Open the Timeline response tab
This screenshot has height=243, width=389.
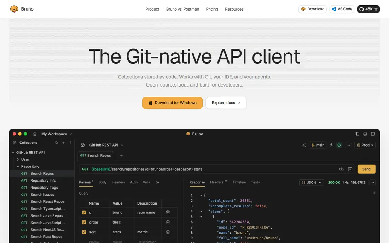click(239, 182)
